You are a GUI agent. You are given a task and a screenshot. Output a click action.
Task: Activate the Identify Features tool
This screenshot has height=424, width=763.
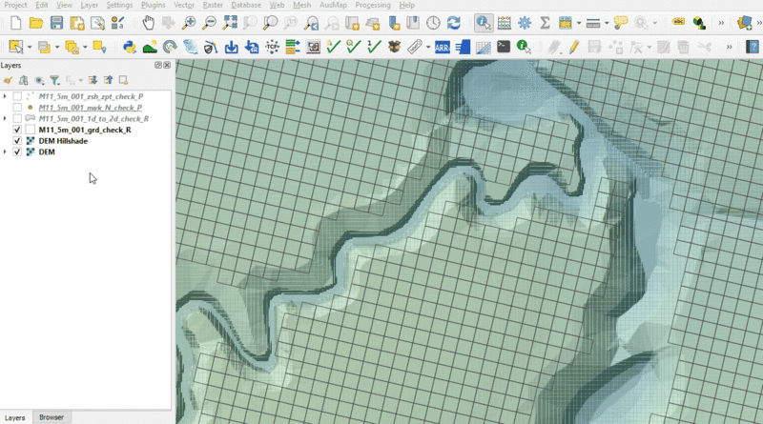pyautogui.click(x=484, y=22)
